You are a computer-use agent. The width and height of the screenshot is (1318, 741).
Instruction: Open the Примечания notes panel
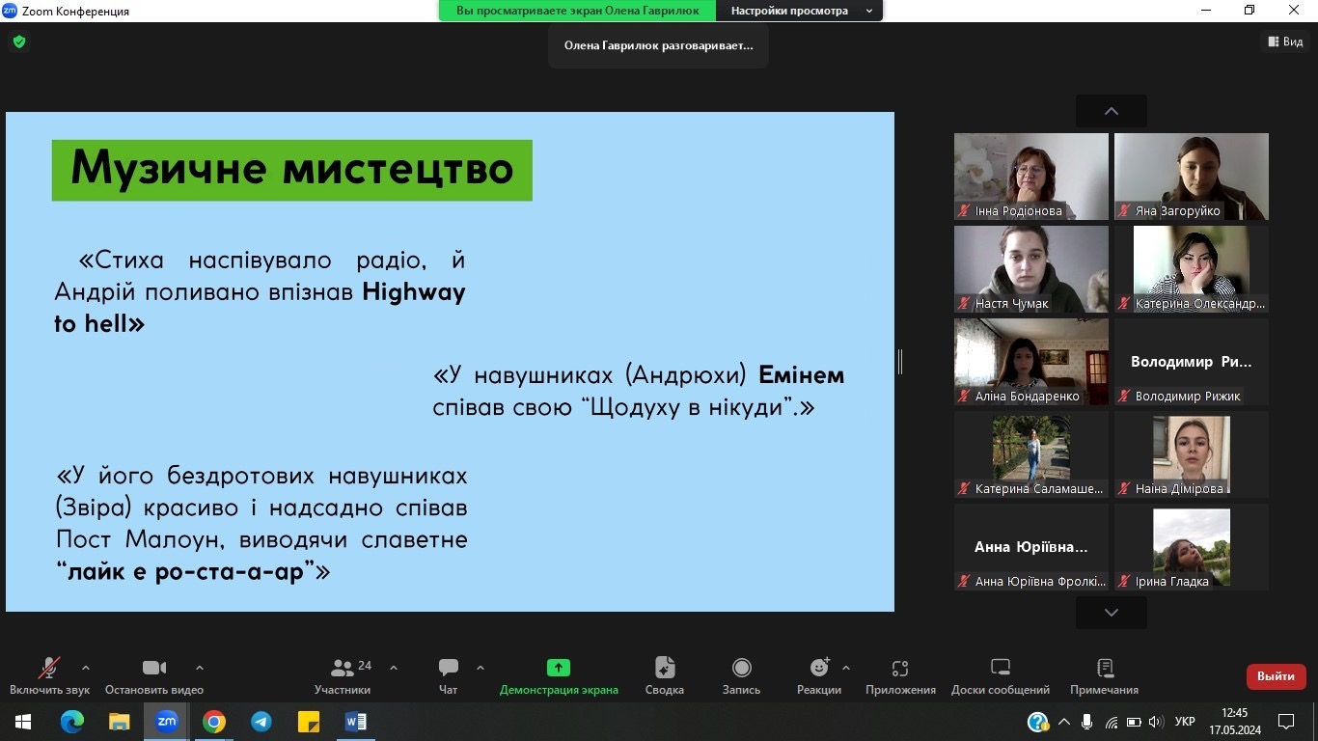click(1104, 675)
